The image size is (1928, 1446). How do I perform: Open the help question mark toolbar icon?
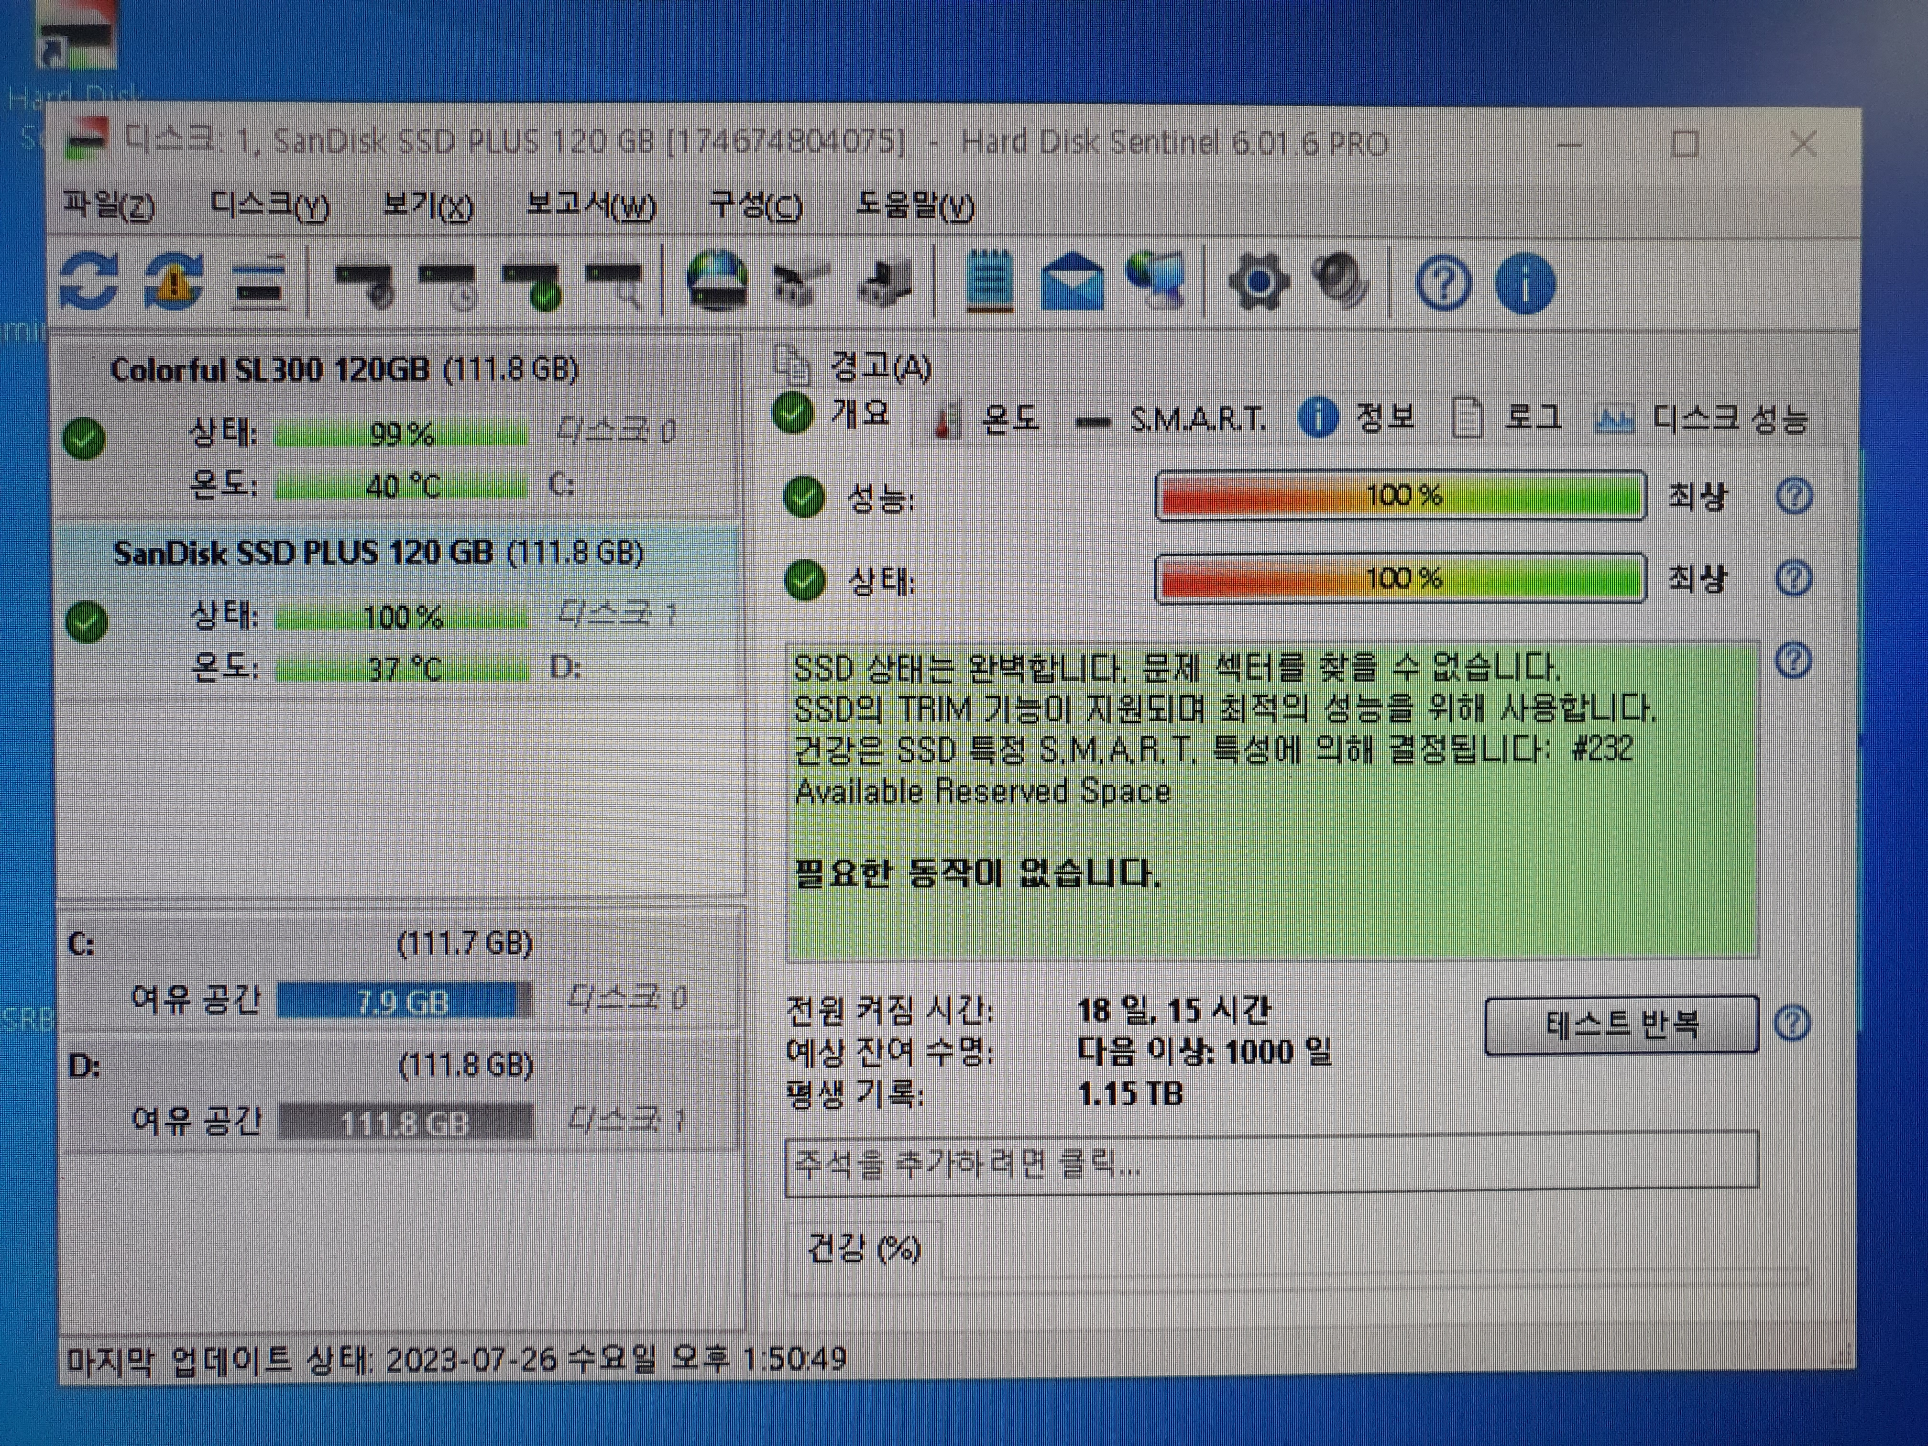[1444, 283]
